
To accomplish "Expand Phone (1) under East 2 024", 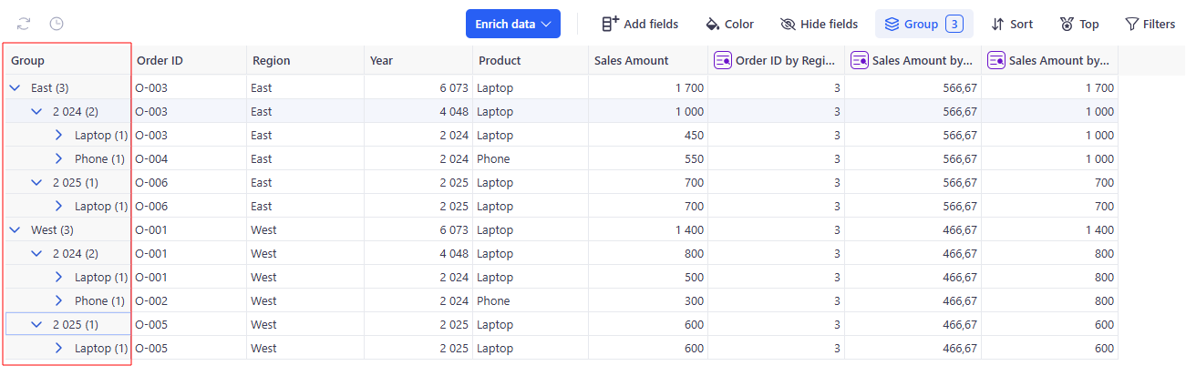I will pos(59,159).
